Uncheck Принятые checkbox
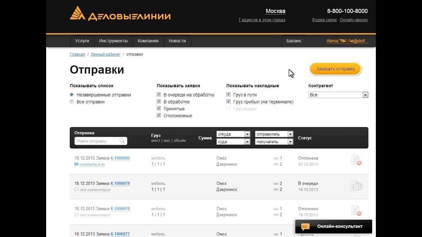Screen dimensions: 422x237 pos(159,108)
